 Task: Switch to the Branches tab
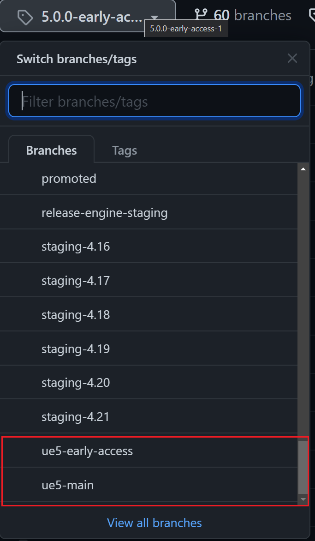51,150
